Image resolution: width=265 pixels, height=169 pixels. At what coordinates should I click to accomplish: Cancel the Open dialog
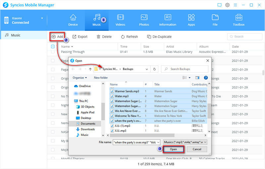(197, 149)
